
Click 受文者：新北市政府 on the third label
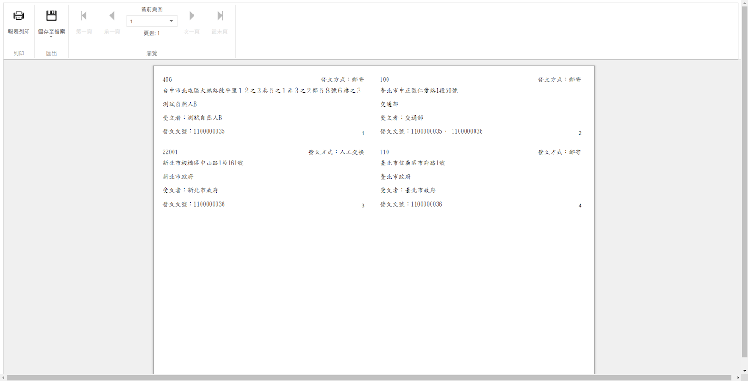click(190, 190)
